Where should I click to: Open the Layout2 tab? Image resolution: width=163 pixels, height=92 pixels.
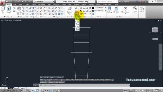click(23, 88)
